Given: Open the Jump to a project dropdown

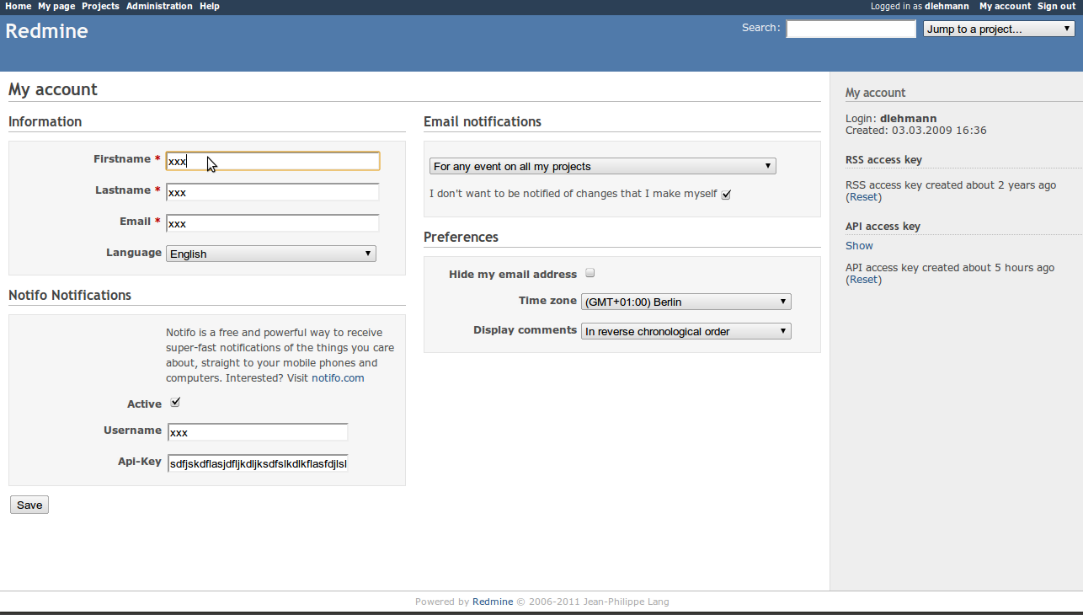Looking at the screenshot, I should pos(999,29).
